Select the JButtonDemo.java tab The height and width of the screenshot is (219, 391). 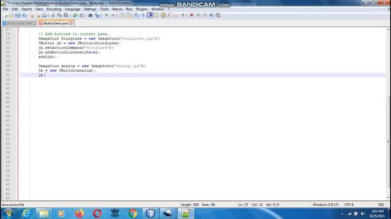[x=55, y=23]
